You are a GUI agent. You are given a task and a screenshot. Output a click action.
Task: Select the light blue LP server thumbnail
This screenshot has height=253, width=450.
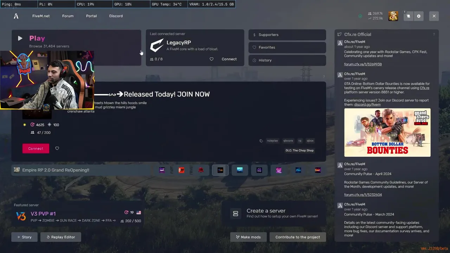[x=240, y=170]
